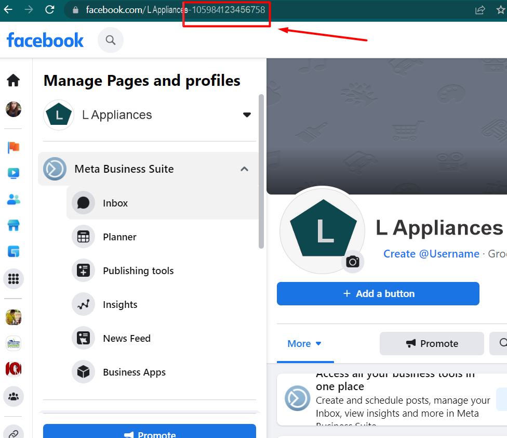Viewport: 507px width, 438px height.
Task: Click the Home icon in left rail
Action: point(14,80)
